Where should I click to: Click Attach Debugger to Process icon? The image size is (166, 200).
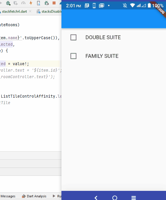[x=46, y=3]
